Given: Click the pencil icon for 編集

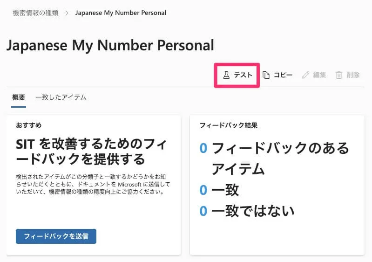Looking at the screenshot, I should coord(305,75).
